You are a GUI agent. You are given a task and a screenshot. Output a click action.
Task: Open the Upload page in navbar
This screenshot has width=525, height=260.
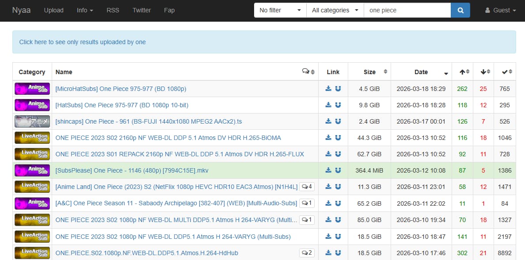tap(53, 10)
